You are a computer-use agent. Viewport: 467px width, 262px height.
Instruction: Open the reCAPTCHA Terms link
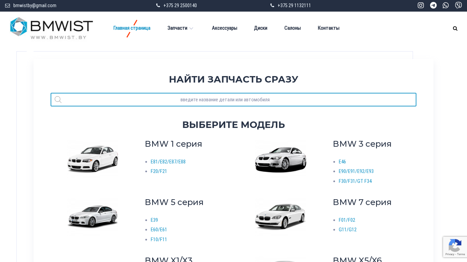pos(461,254)
